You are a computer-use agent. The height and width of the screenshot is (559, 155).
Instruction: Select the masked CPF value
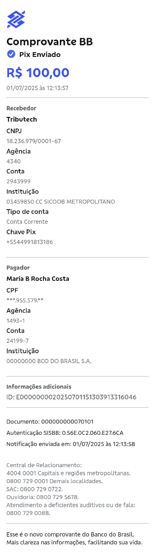(x=25, y=300)
